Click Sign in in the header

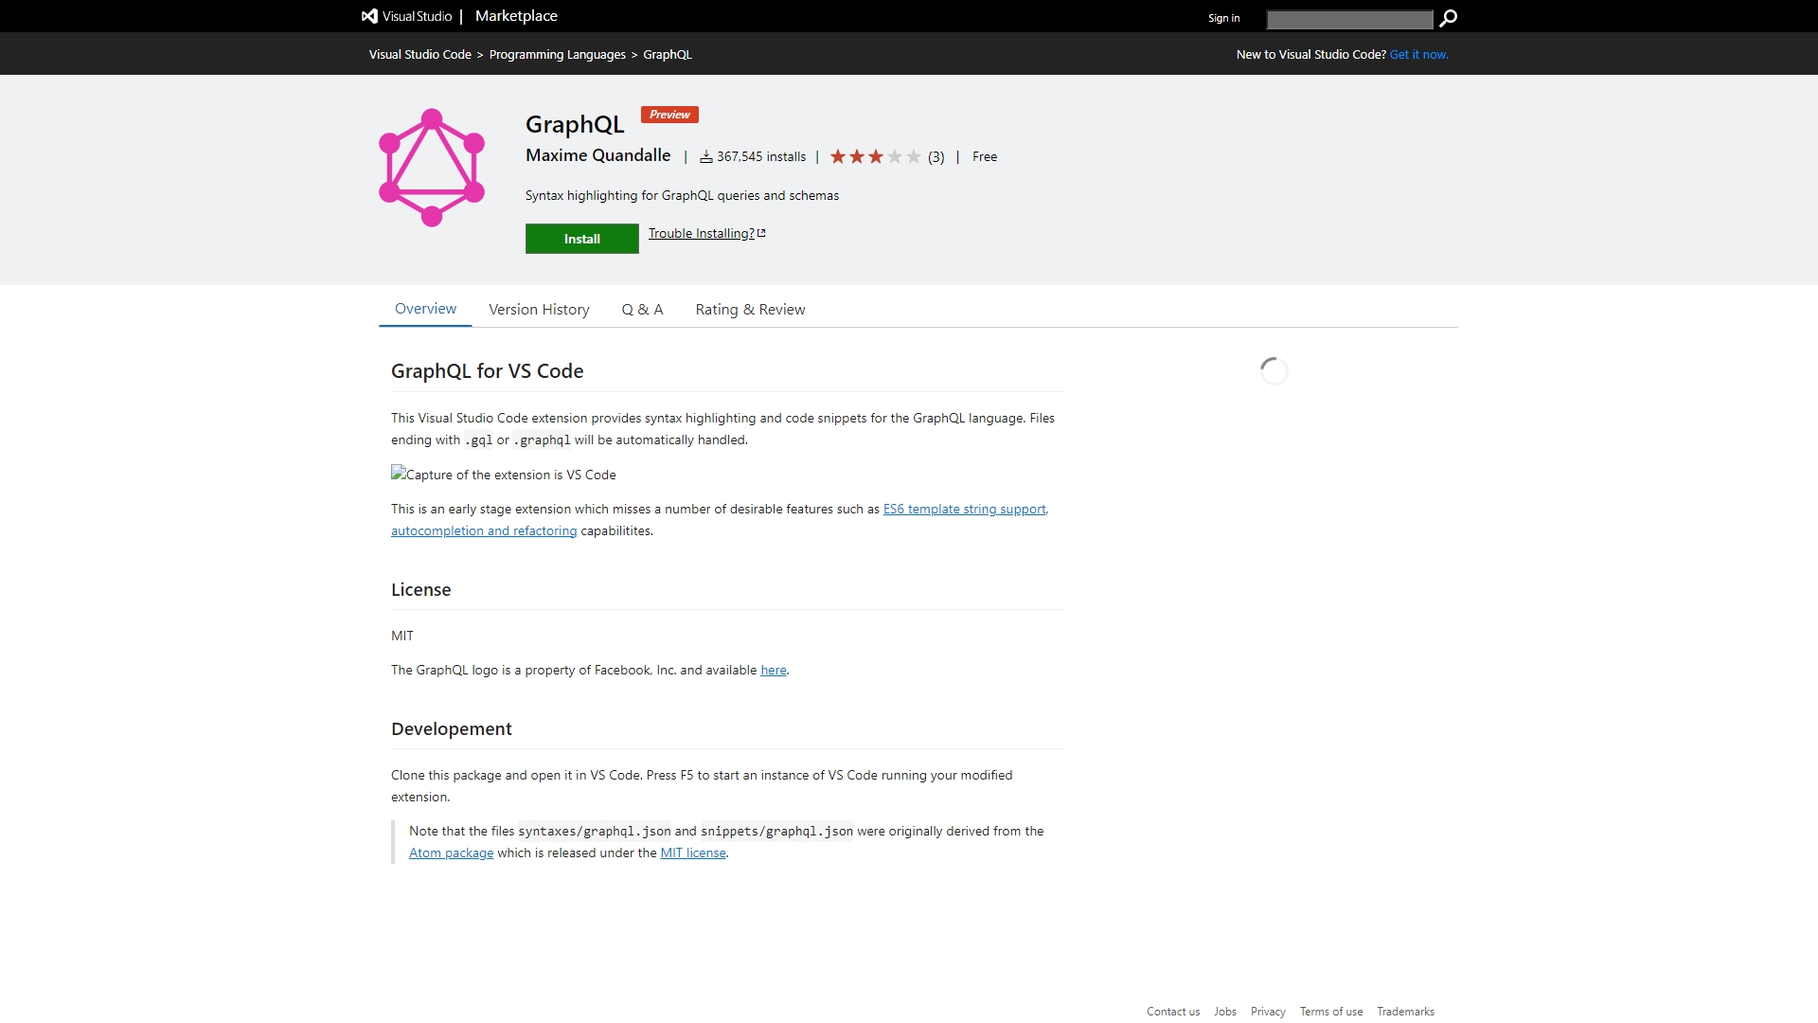tap(1223, 18)
